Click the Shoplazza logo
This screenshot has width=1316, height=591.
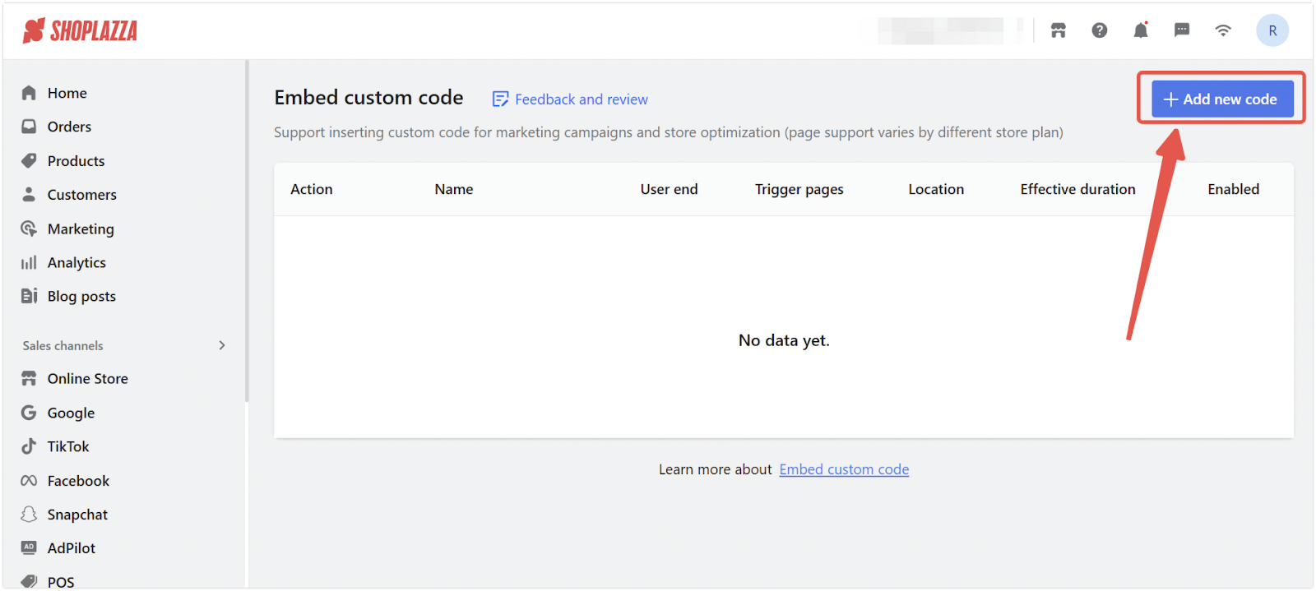(x=80, y=31)
